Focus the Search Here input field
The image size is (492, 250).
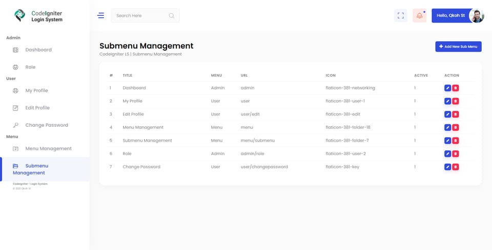145,16
